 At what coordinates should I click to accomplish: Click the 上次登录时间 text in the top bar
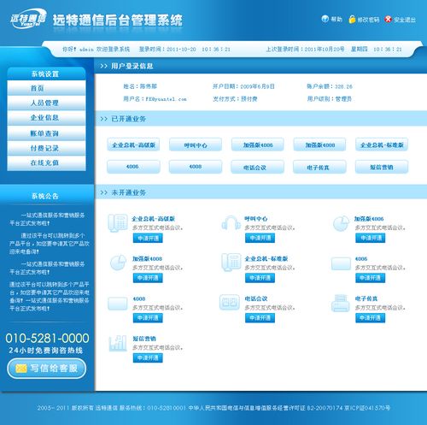[x=334, y=49]
